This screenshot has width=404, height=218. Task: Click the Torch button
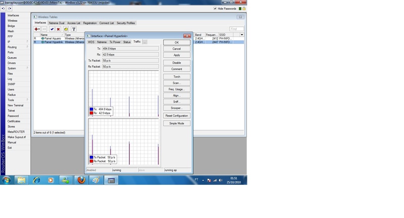click(177, 77)
